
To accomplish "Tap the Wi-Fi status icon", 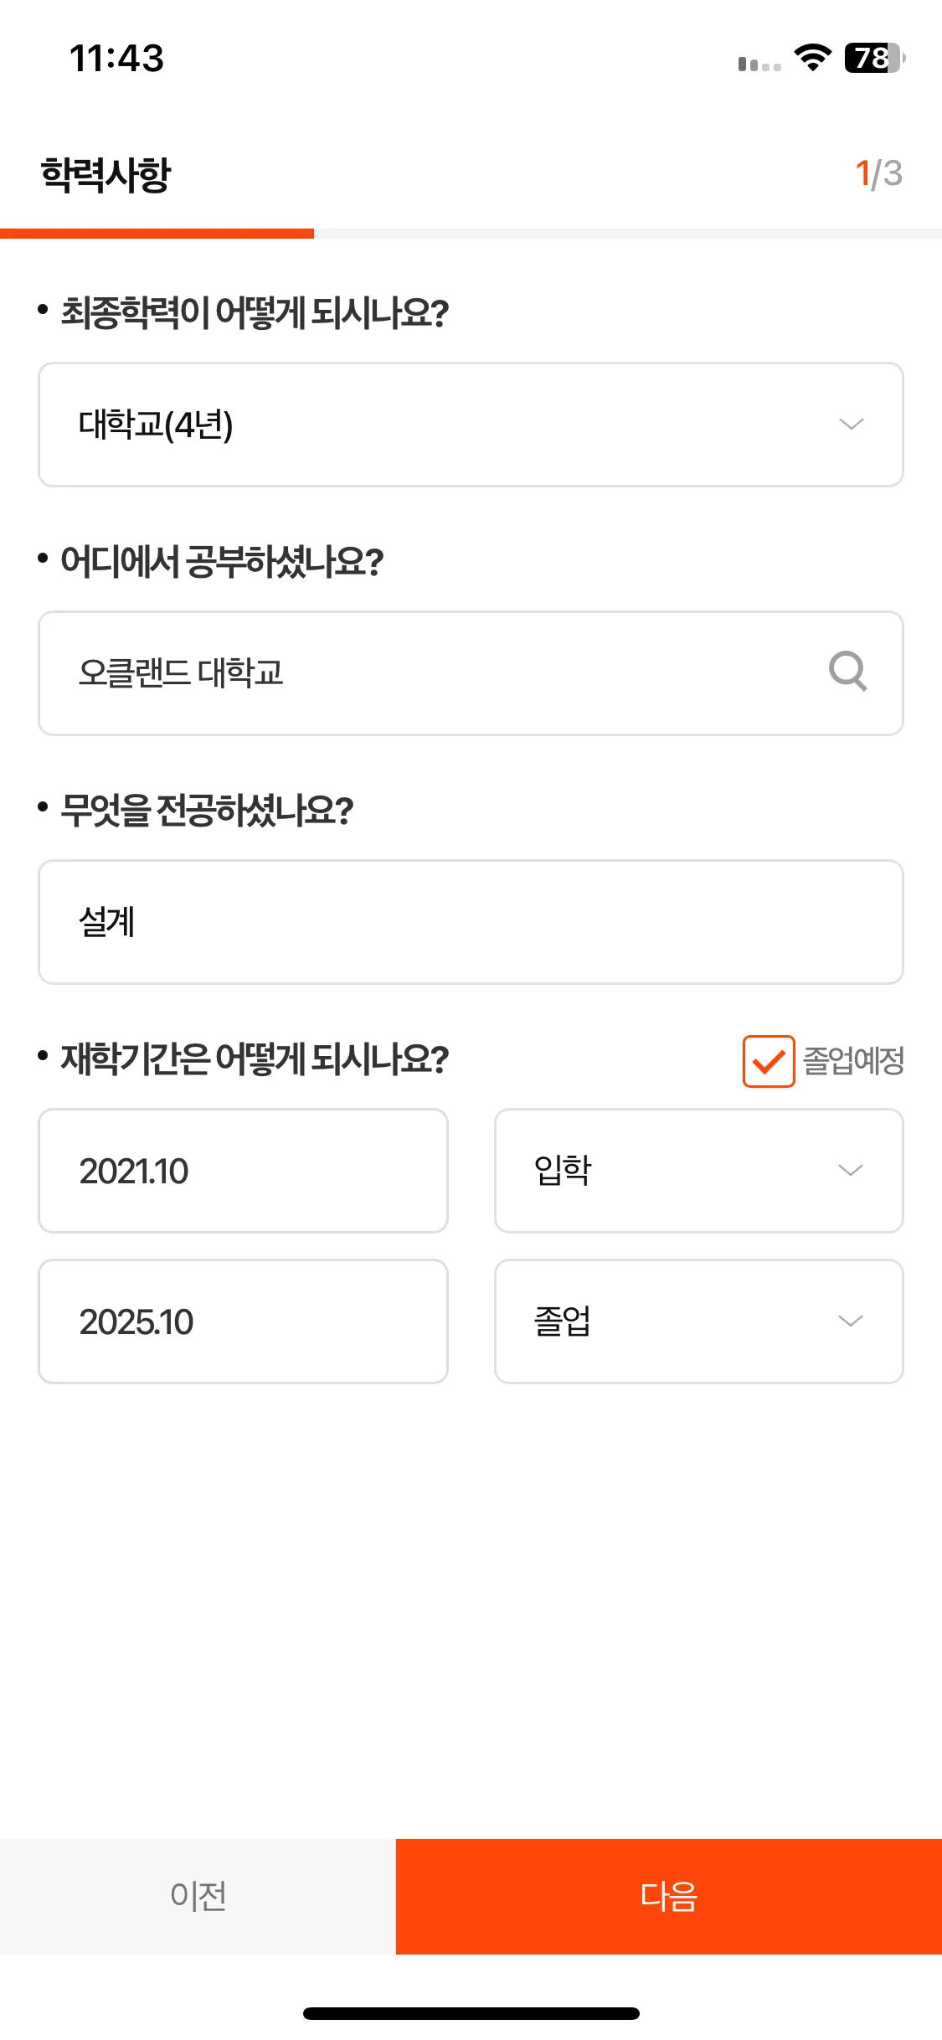I will pos(812,58).
